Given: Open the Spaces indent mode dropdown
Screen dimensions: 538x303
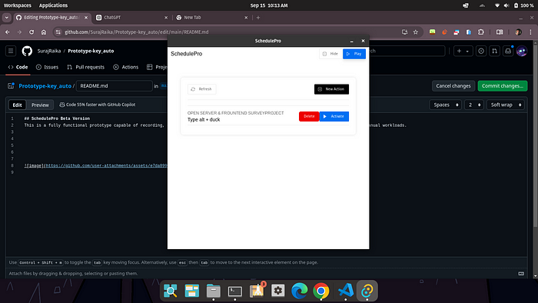Looking at the screenshot, I should [x=445, y=105].
